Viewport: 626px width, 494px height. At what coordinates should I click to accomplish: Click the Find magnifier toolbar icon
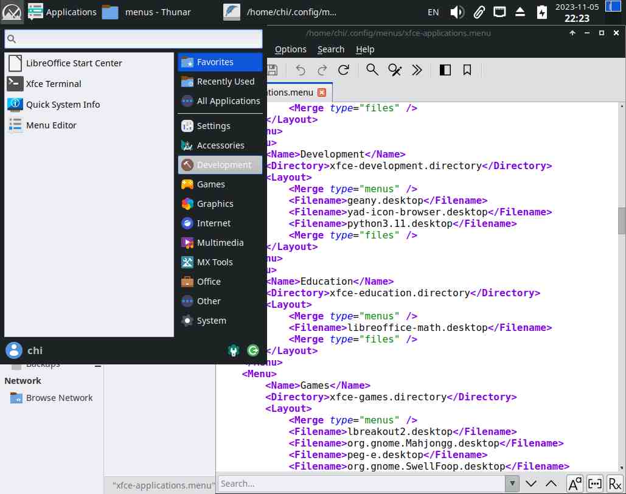(372, 70)
